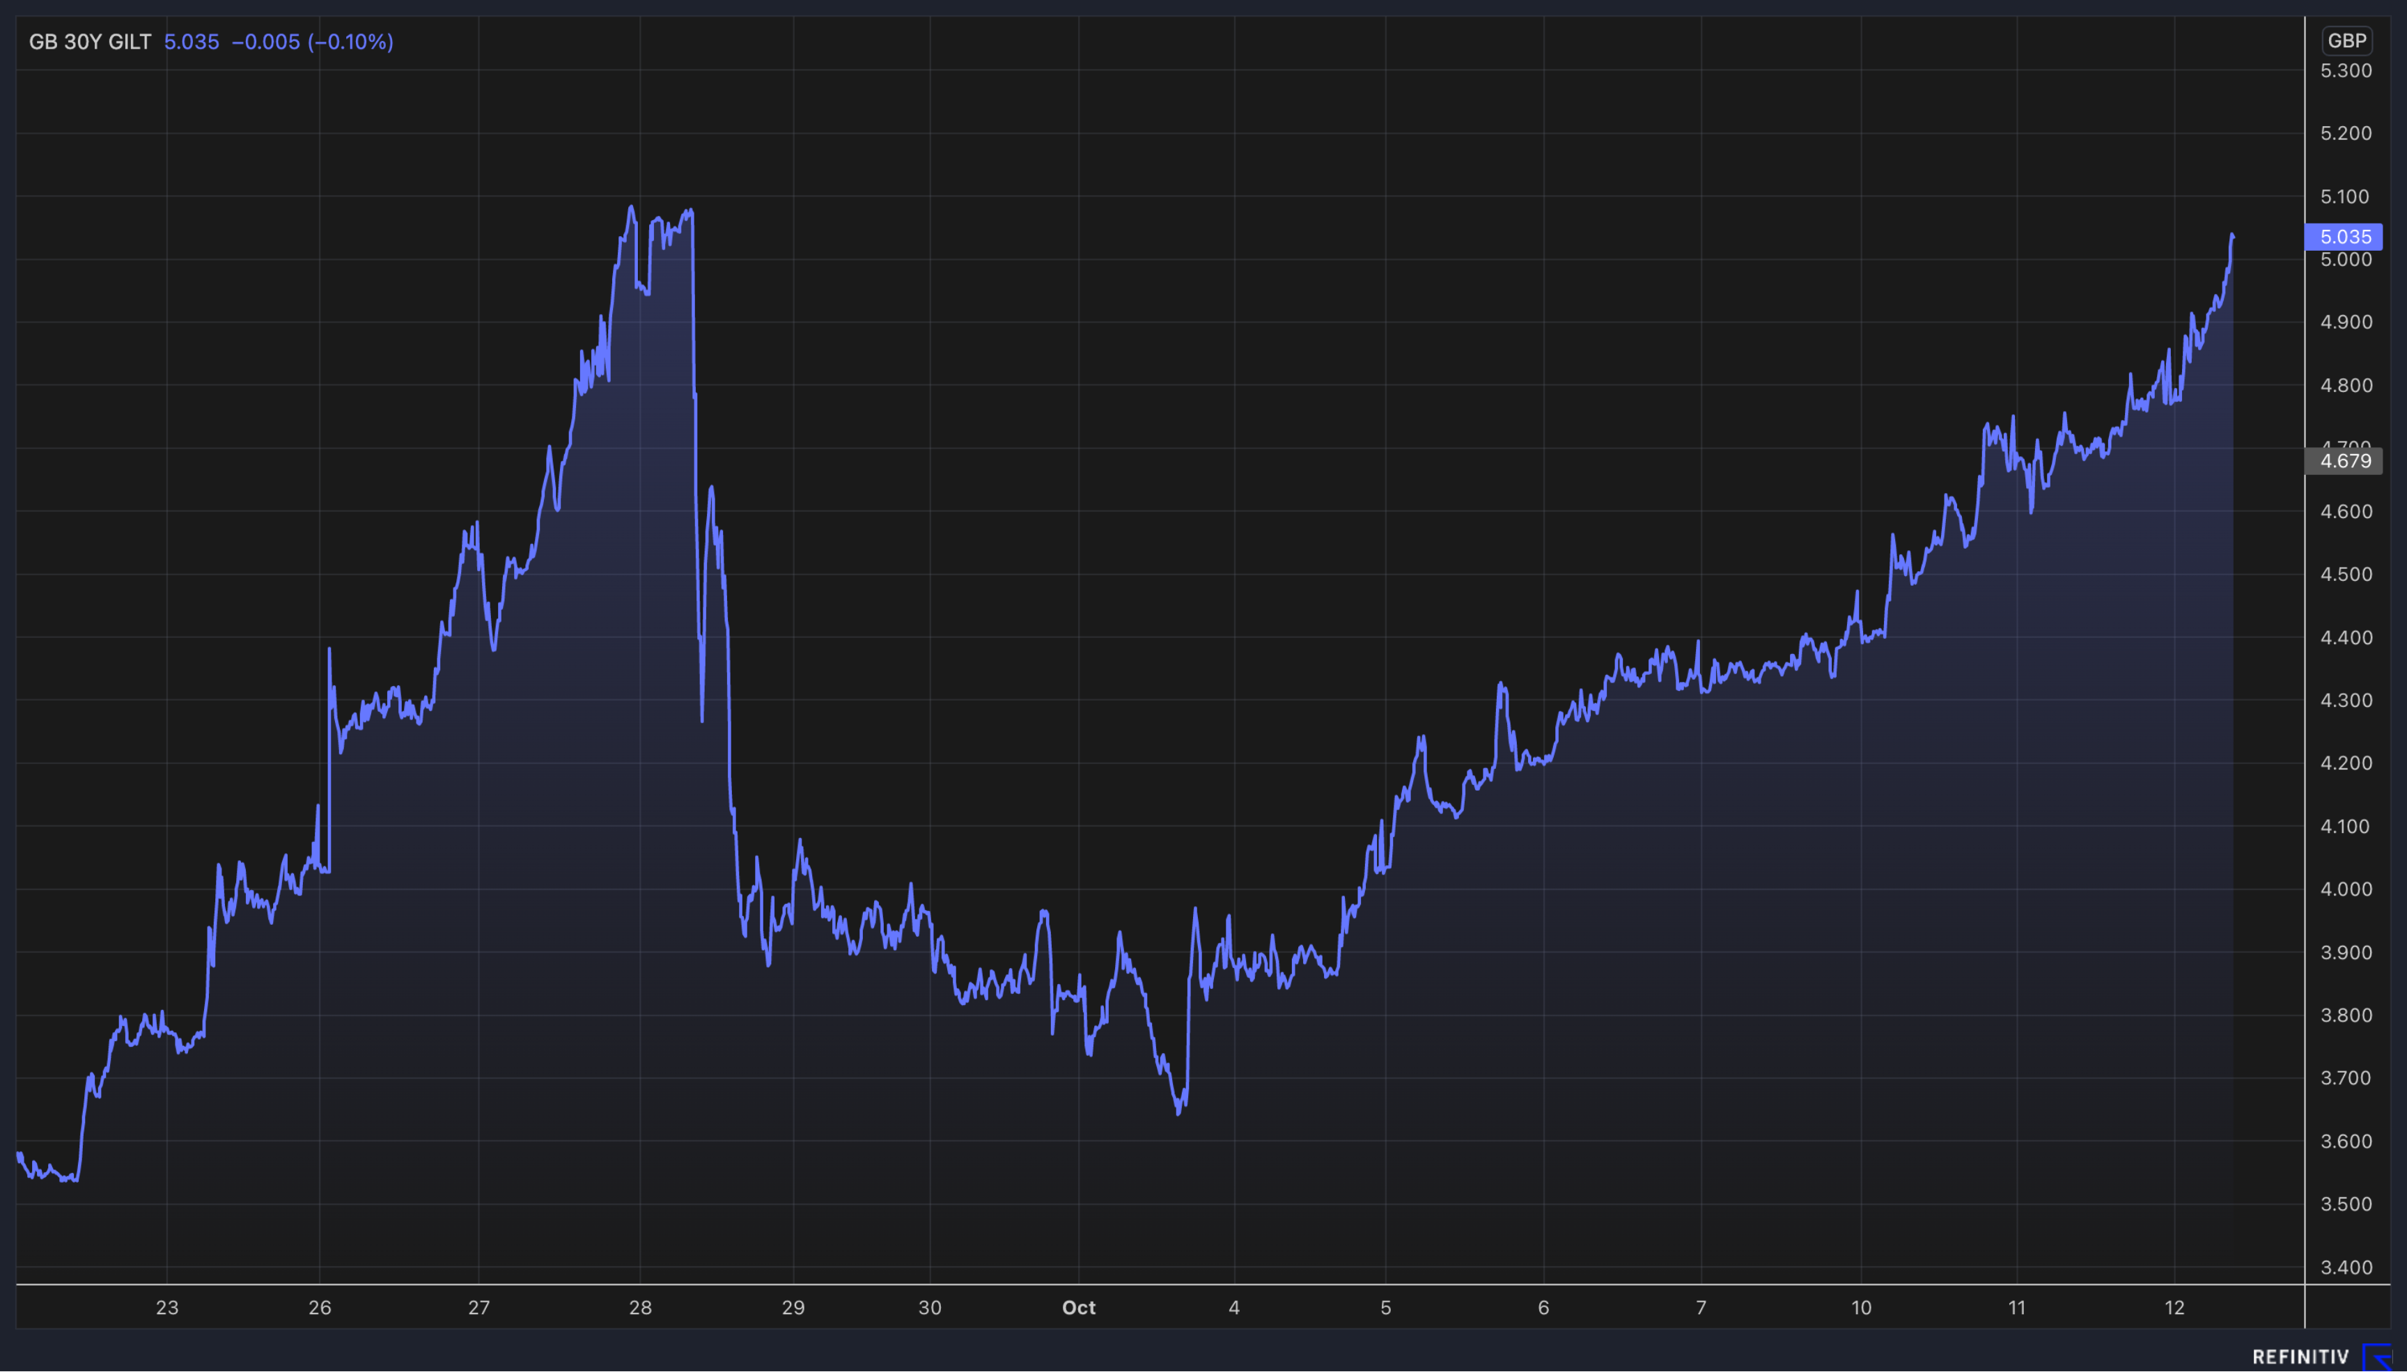Click the 27 date label on time axis
2407x1372 pixels.
point(478,1308)
